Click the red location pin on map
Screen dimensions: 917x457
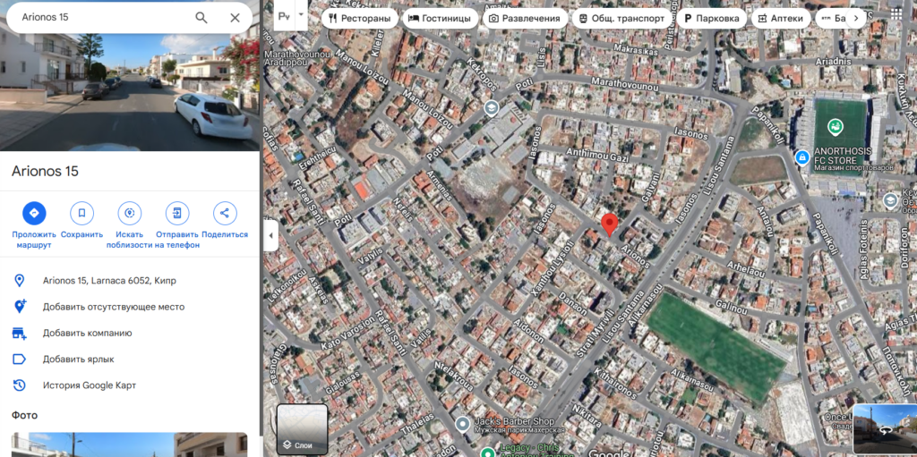(609, 224)
